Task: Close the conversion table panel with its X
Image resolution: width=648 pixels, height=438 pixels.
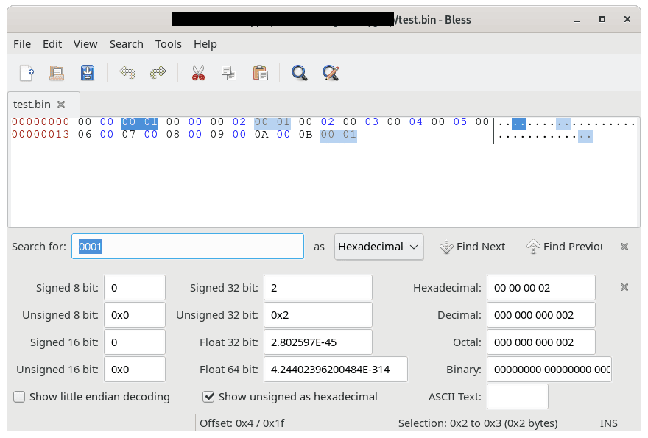Action: (x=624, y=287)
